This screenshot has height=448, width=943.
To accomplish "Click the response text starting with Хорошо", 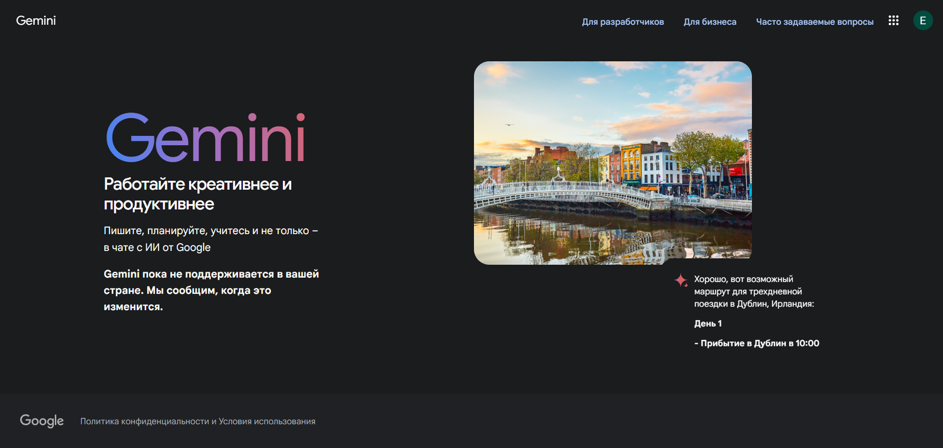I will [x=753, y=291].
